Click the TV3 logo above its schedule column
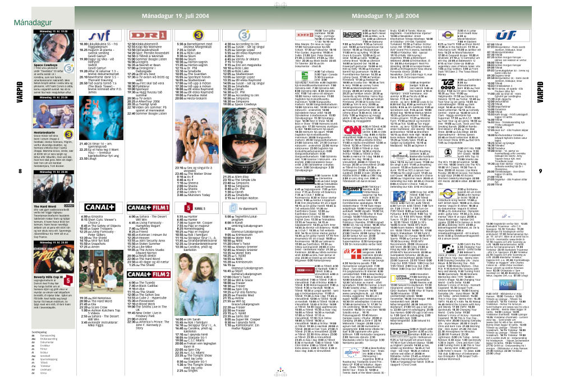Viewport: 561px width, 377px height. 198,35
